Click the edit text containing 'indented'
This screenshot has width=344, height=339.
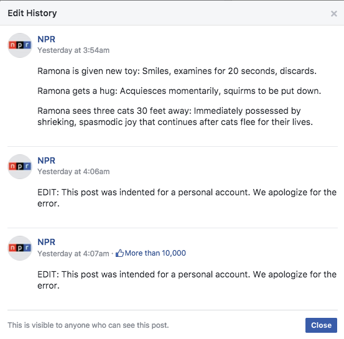click(x=187, y=198)
